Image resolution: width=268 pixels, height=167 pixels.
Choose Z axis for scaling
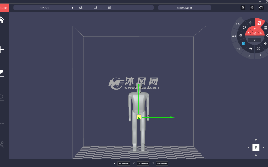[261, 33]
